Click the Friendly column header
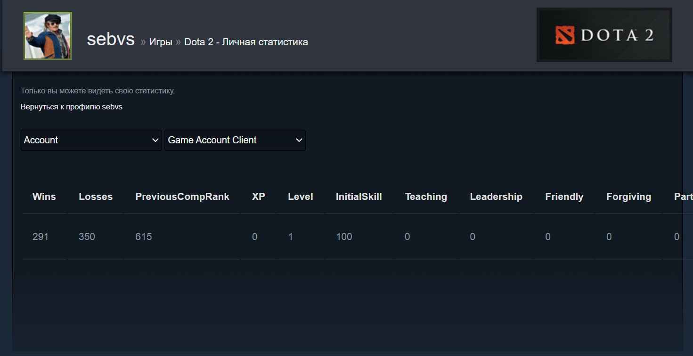The image size is (693, 356). click(564, 197)
